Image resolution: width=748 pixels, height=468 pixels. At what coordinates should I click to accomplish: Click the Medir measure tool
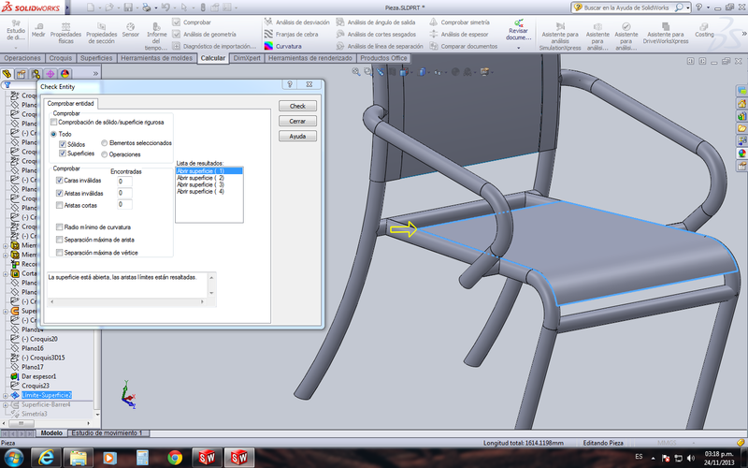click(38, 31)
